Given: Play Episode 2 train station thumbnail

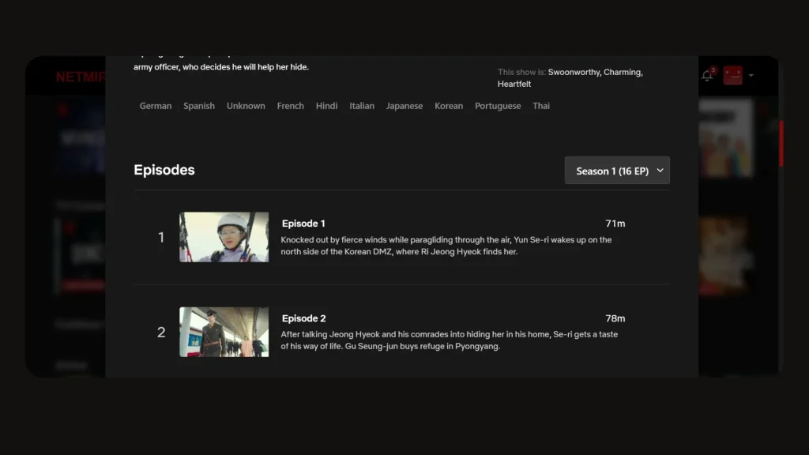Looking at the screenshot, I should (224, 332).
